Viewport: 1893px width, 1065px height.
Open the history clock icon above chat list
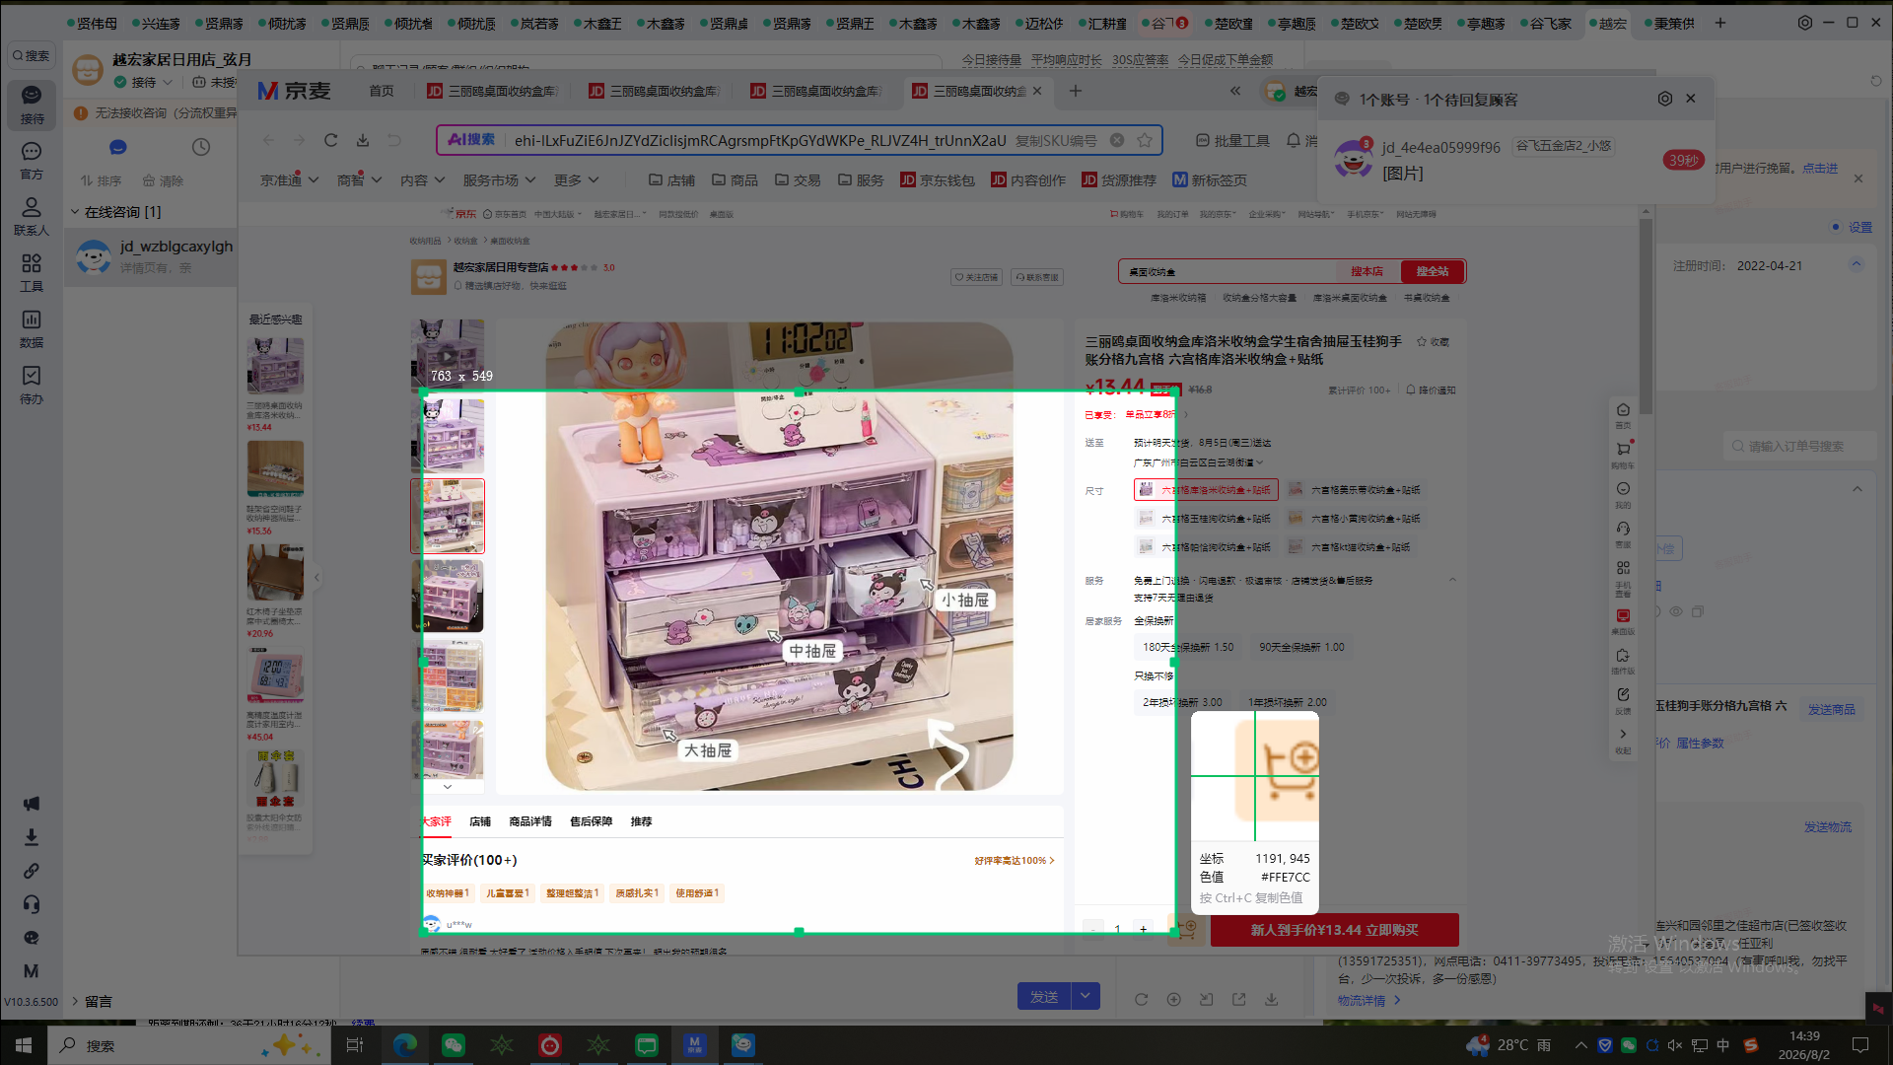(x=201, y=147)
